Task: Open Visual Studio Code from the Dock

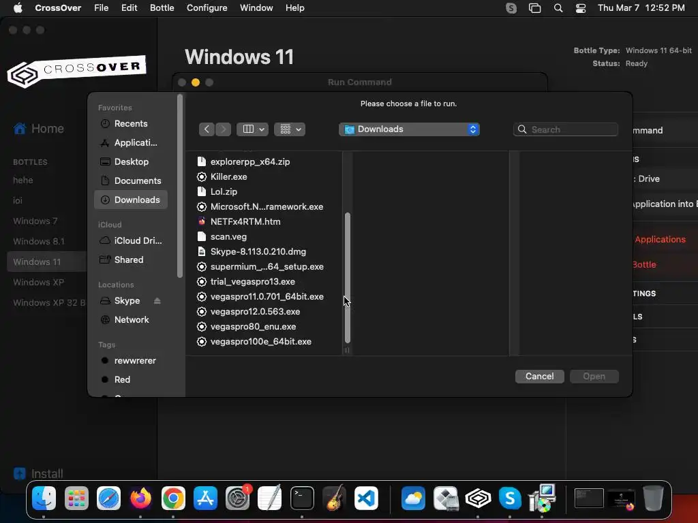Action: 366,498
